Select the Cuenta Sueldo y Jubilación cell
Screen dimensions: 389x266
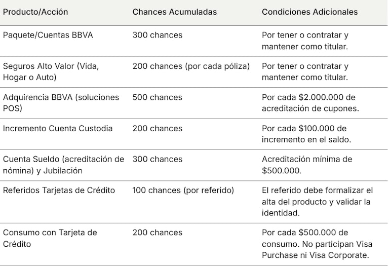(x=63, y=165)
